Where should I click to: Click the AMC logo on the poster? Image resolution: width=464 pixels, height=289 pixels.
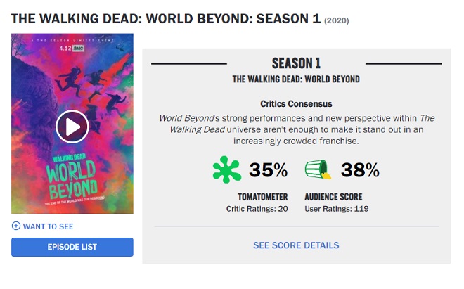(79, 49)
